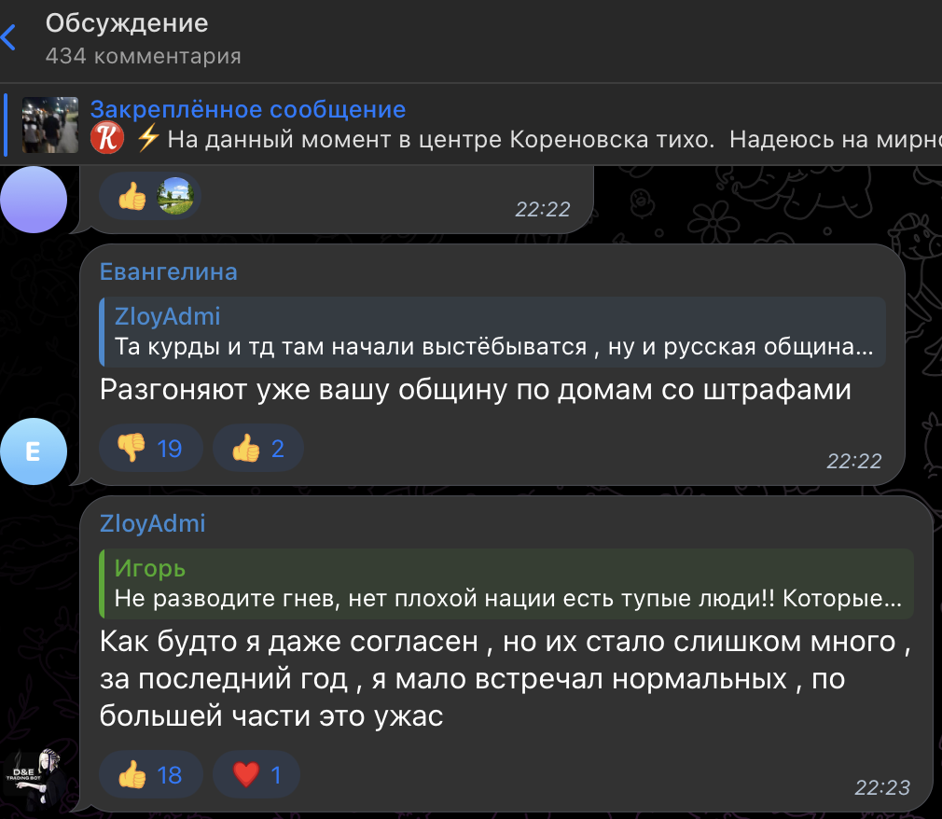Screen dimensions: 942x819
Task: Open the Закреплённое сообщение pinned bar
Action: (248, 109)
